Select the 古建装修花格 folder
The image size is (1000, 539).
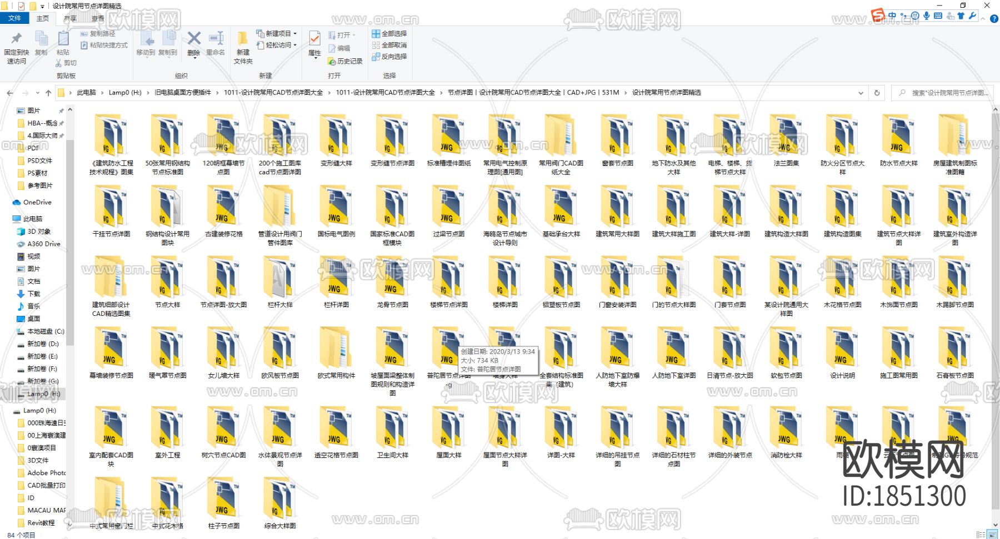point(223,211)
